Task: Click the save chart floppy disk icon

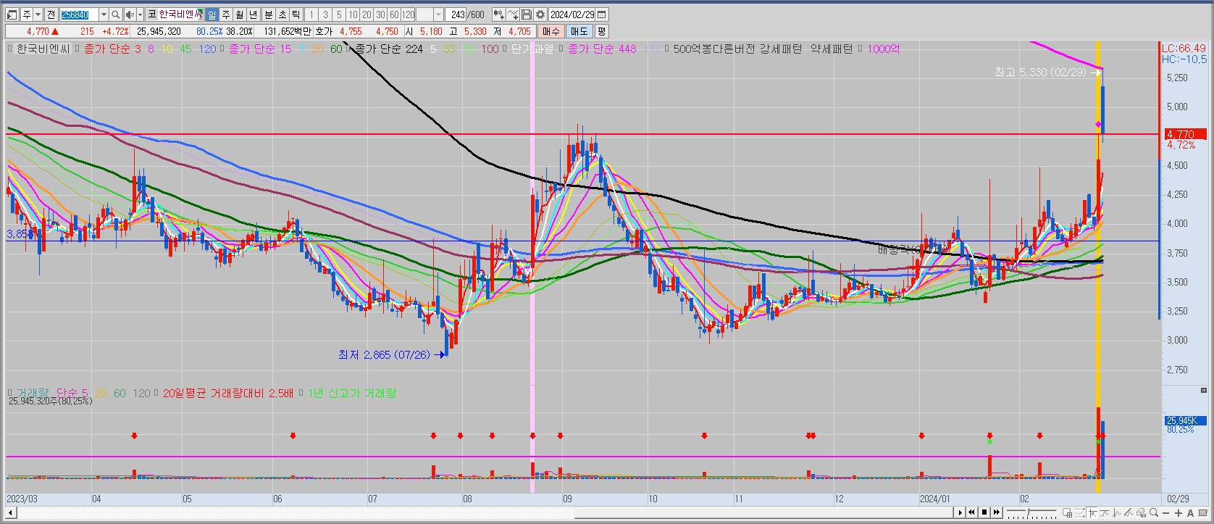Action: point(526,14)
